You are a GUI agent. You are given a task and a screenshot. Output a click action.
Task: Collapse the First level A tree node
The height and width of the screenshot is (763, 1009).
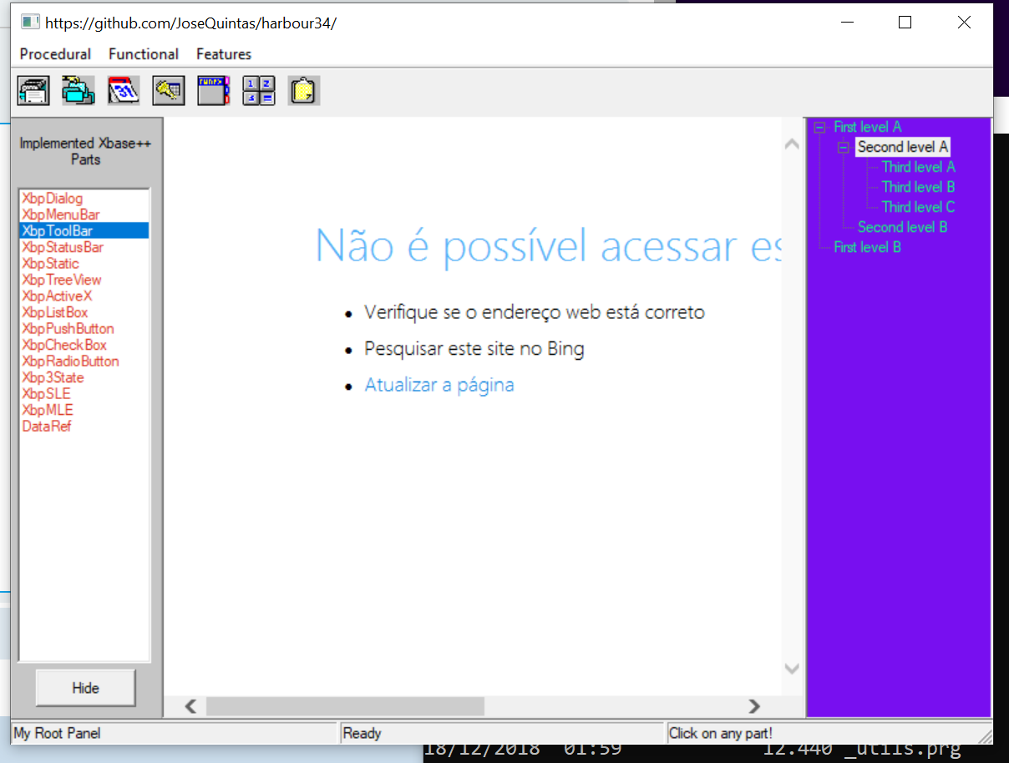(819, 127)
